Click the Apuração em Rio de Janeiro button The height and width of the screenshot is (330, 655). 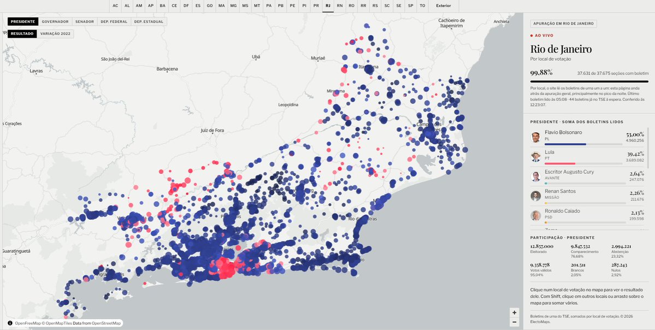[564, 24]
